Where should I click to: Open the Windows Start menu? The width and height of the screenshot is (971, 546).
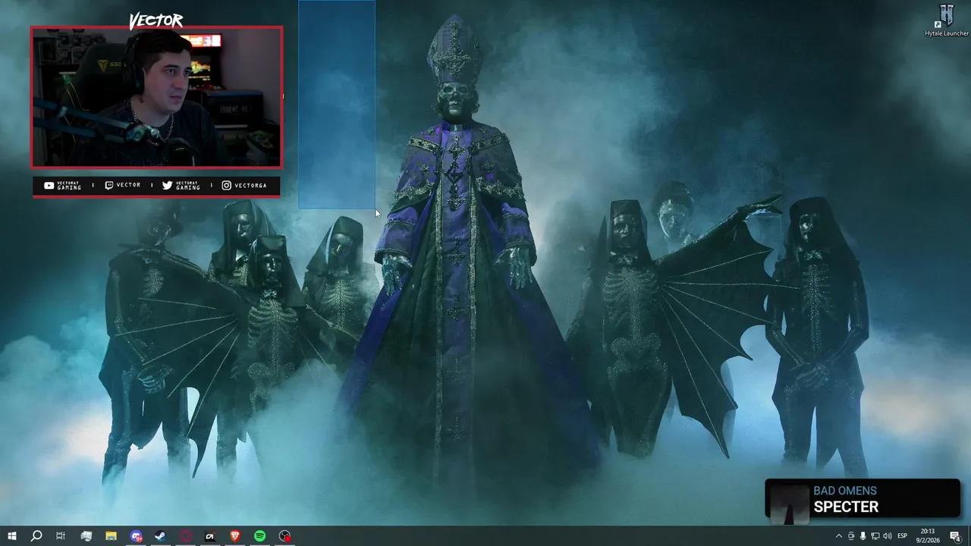pos(11,536)
